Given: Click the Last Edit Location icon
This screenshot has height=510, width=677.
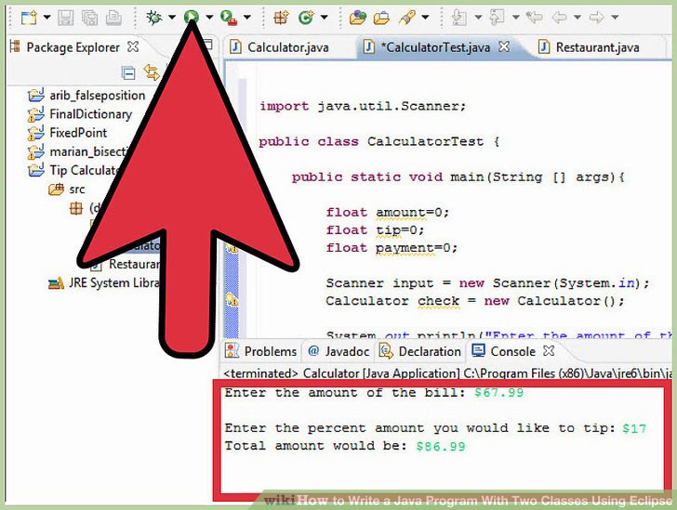Looking at the screenshot, I should pos(535,18).
